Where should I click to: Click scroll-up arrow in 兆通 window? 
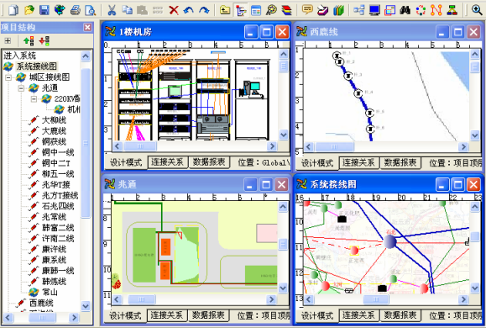pyautogui.click(x=283, y=207)
